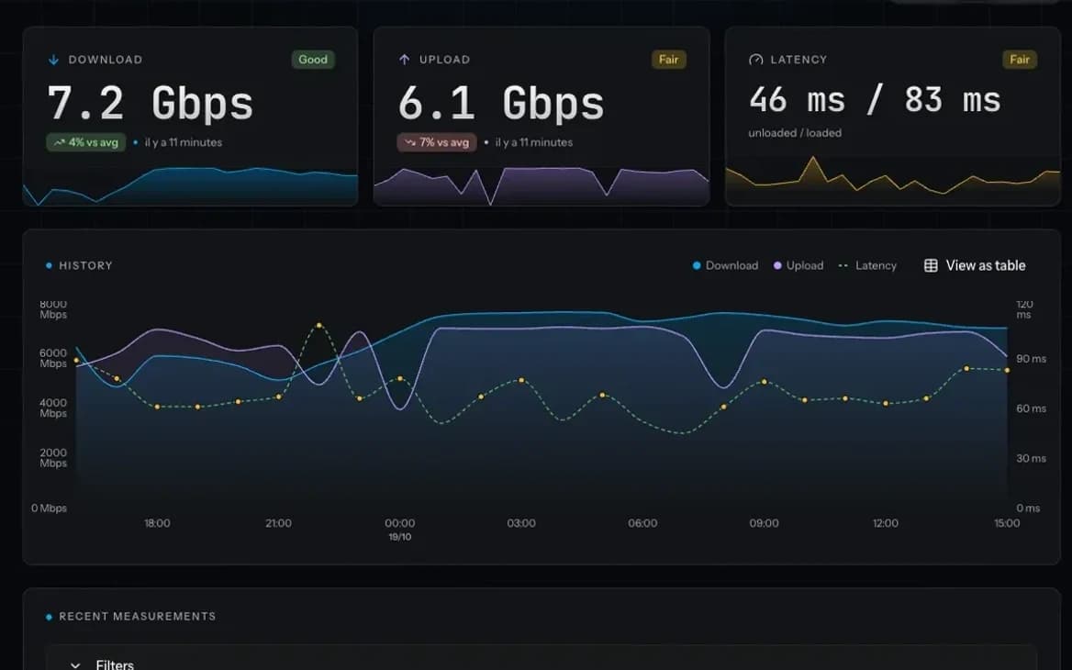Click the download sparkline chart
Screen dimensions: 1072x670
pos(190,185)
